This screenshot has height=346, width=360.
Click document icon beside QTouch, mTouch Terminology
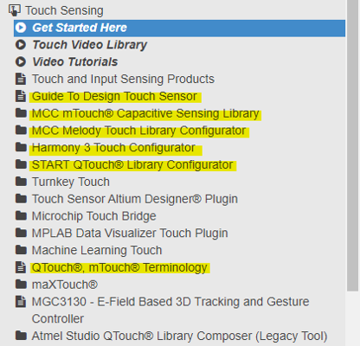click(x=21, y=267)
